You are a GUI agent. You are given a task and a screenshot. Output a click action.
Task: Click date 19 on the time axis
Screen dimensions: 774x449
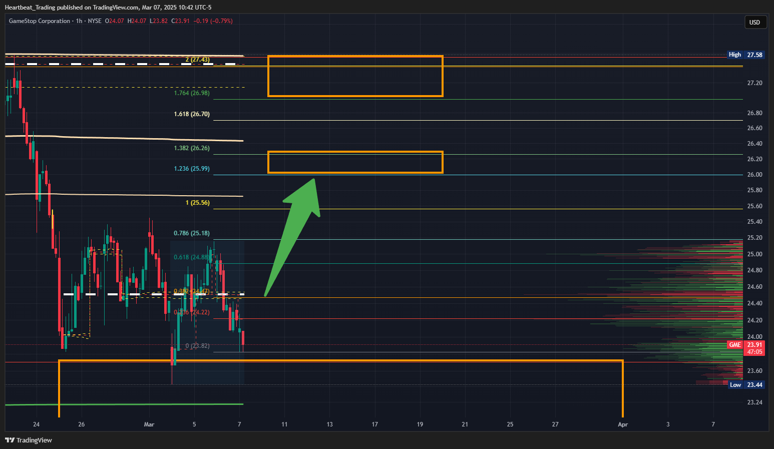[420, 424]
